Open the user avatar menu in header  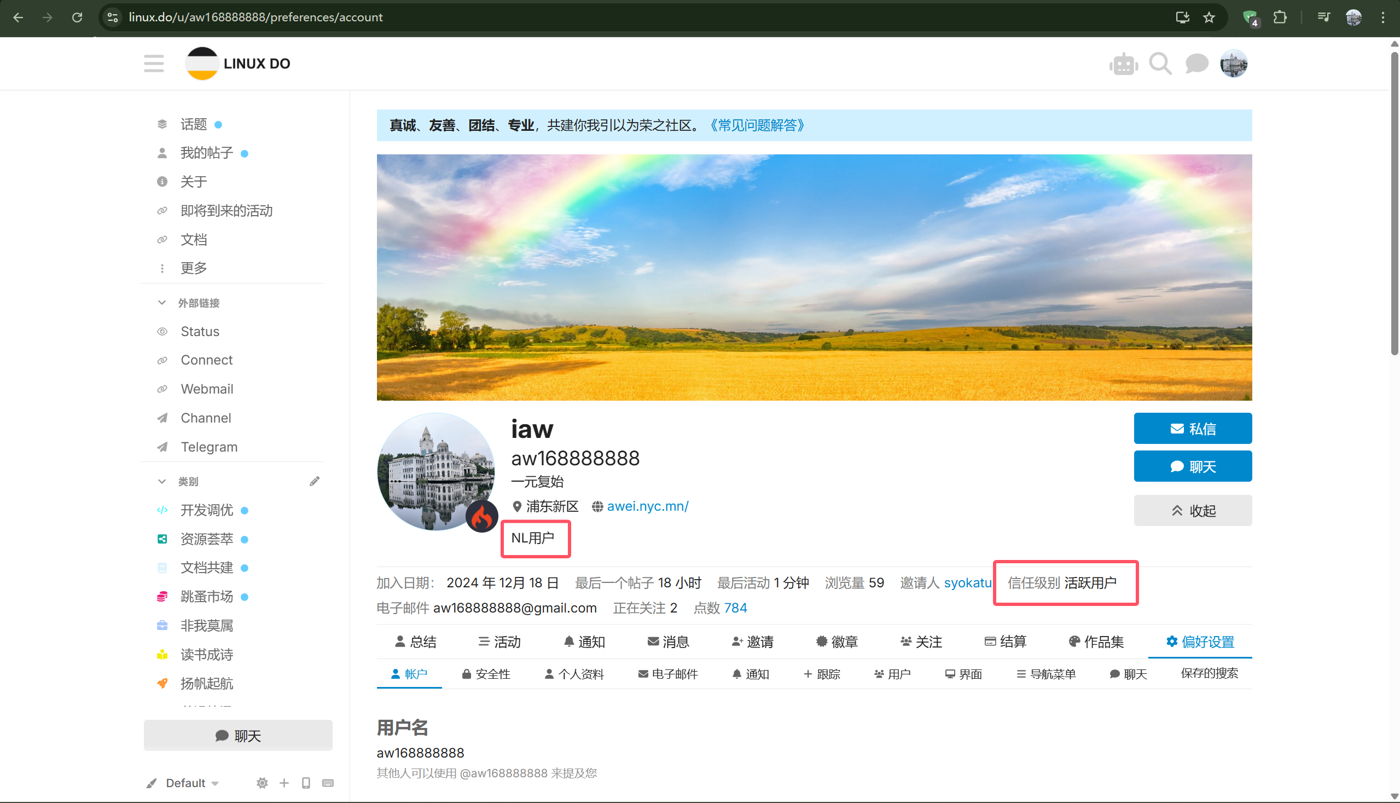(x=1234, y=64)
